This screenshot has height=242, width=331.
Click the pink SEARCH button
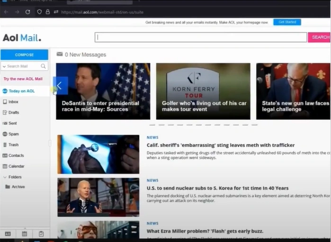(319, 37)
